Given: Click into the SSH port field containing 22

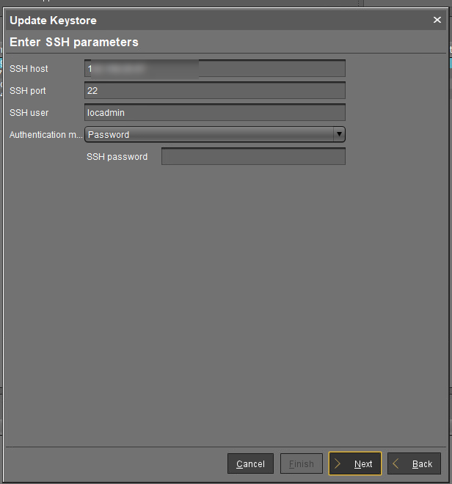Looking at the screenshot, I should tap(214, 91).
